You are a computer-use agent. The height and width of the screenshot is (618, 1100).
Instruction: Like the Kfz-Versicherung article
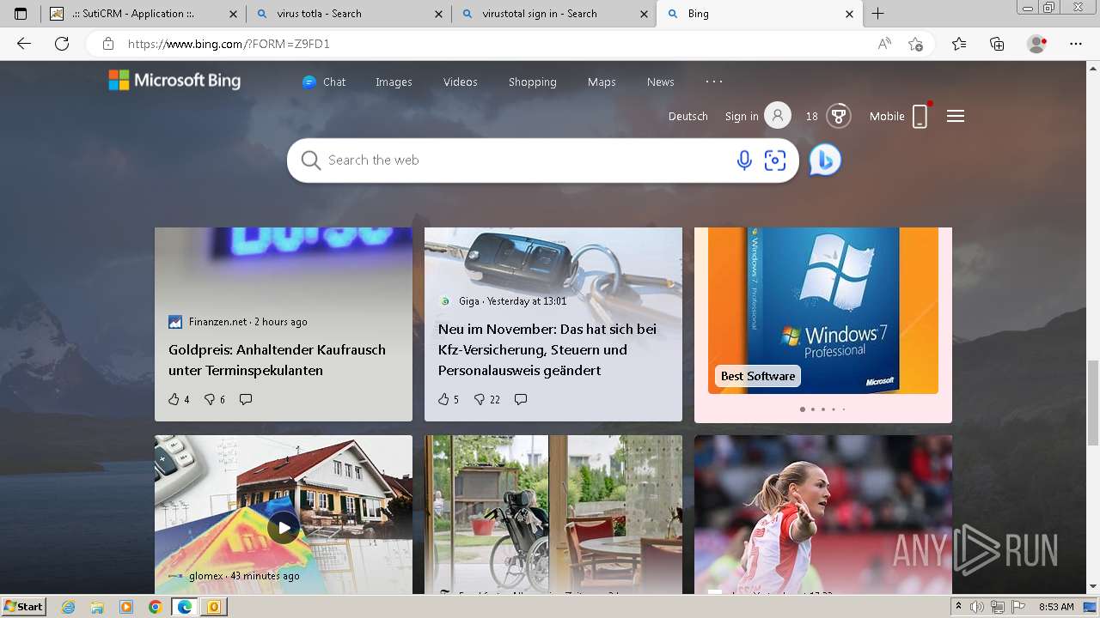pos(443,399)
